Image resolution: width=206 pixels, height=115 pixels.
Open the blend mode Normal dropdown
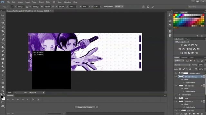tap(182, 65)
